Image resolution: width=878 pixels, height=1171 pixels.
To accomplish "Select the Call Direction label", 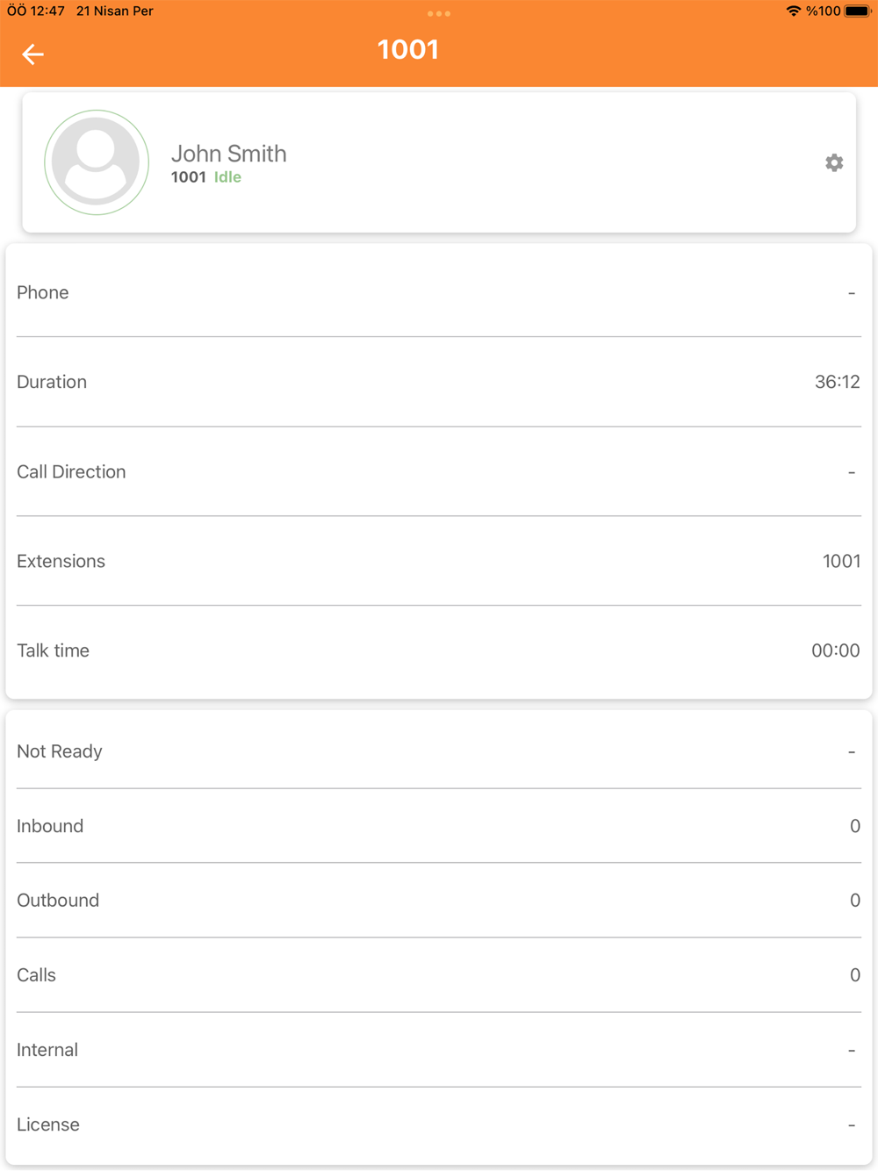I will click(71, 471).
